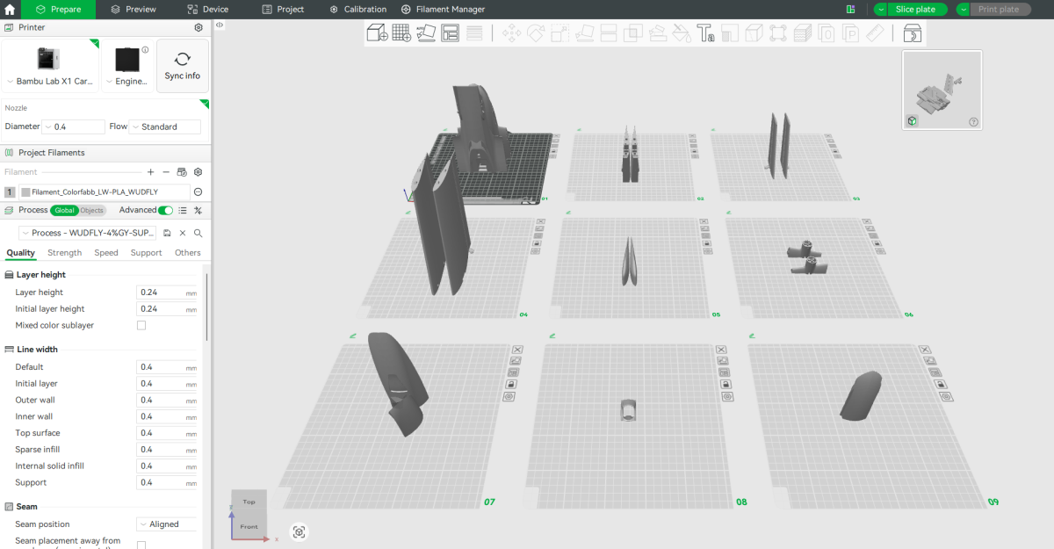
Task: Switch to the Speed settings tab
Action: coord(106,253)
